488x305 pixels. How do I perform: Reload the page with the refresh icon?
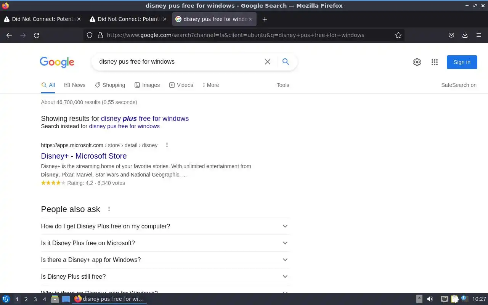click(x=37, y=35)
